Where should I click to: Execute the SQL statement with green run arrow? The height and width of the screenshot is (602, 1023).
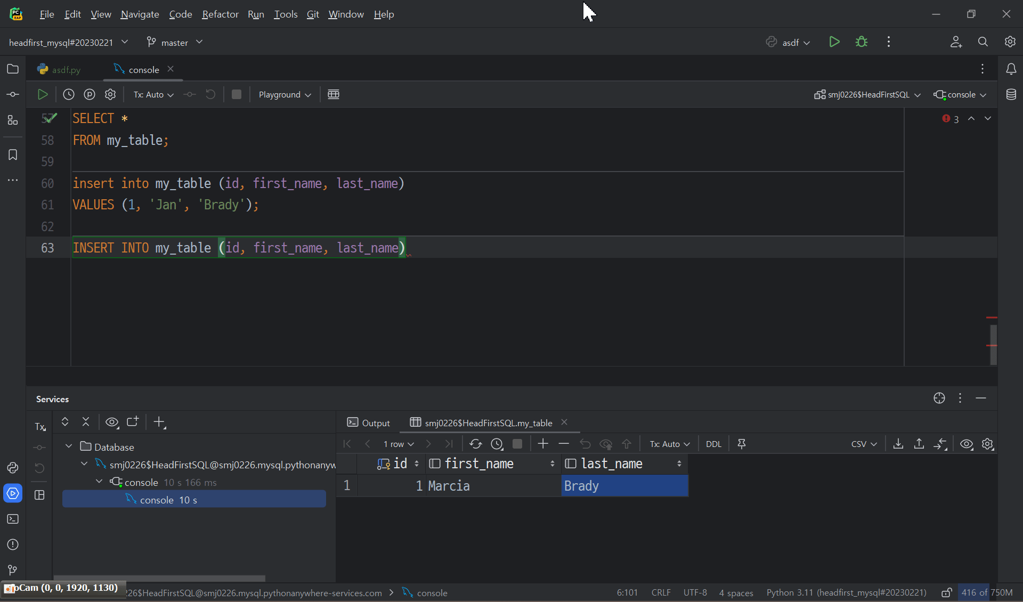point(43,94)
